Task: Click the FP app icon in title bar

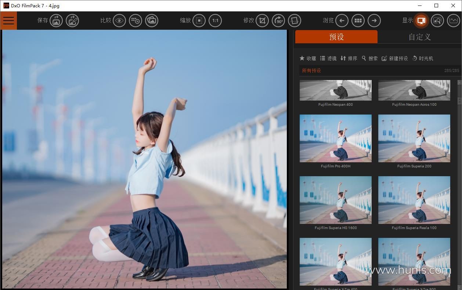Action: 6,6
